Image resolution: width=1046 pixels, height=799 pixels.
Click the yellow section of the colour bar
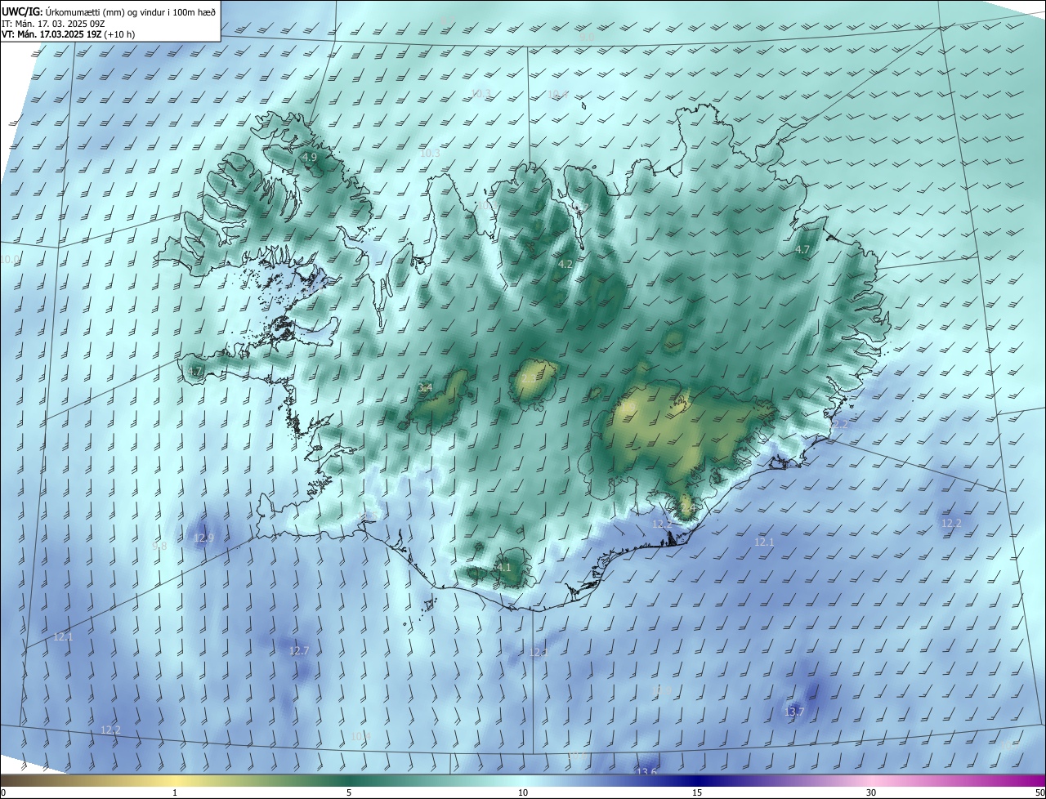coord(176,780)
